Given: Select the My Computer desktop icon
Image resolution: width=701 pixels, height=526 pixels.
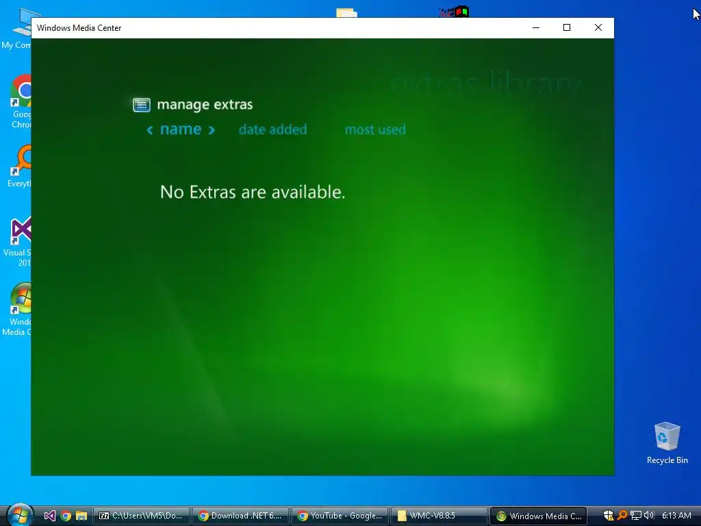Looking at the screenshot, I should click(x=16, y=29).
